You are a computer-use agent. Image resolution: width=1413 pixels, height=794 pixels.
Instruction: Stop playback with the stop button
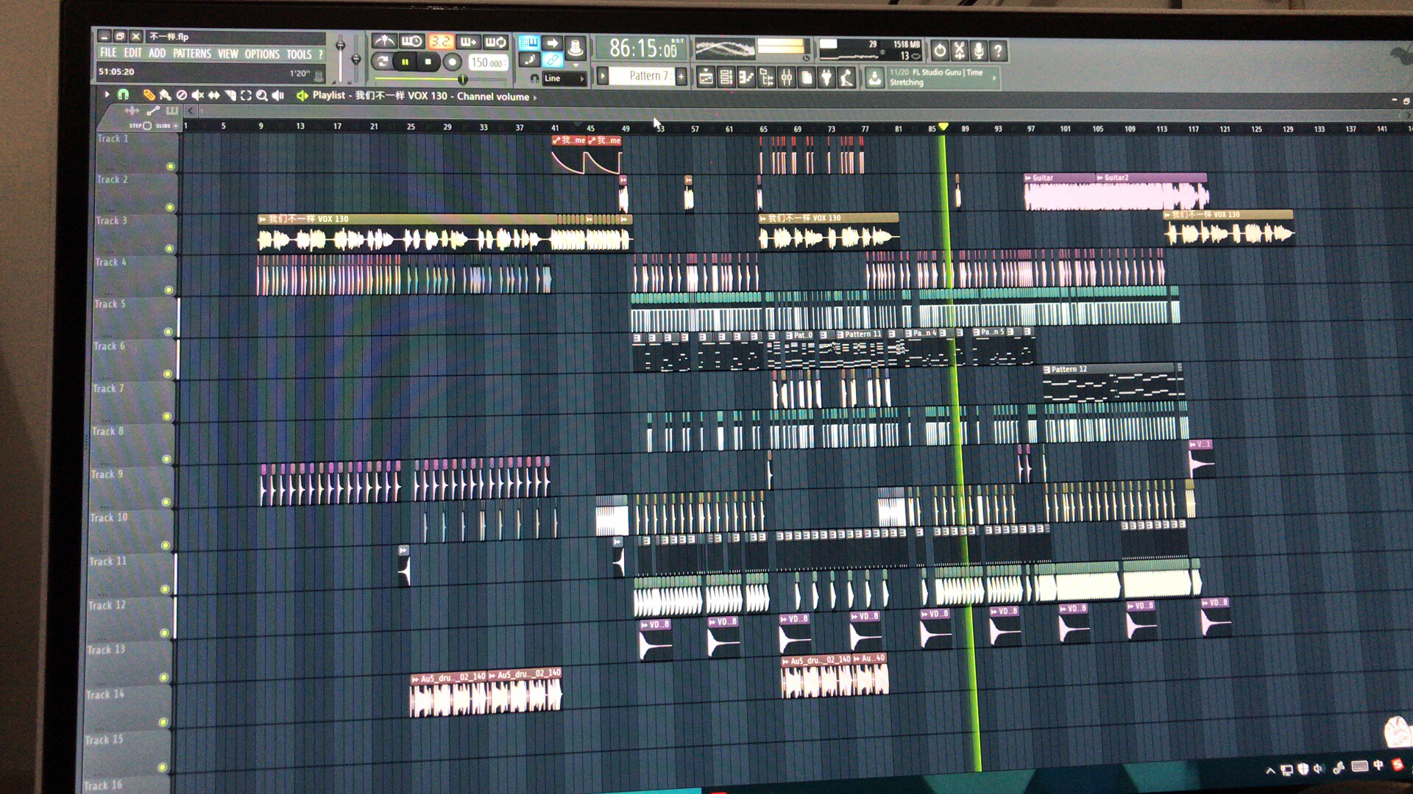(x=428, y=62)
